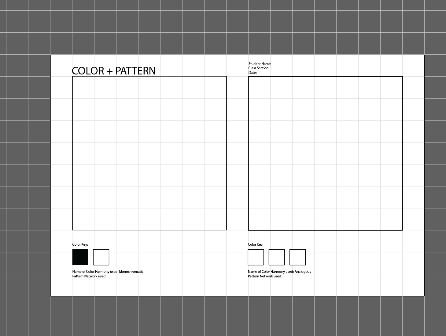Click the right Color Key label
446x336 pixels.
click(256, 244)
